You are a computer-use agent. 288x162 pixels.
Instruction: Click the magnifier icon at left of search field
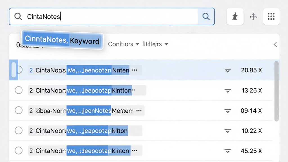click(x=18, y=17)
